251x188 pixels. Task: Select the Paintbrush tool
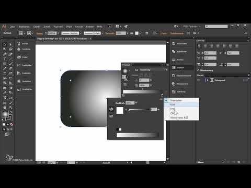click(x=10, y=64)
